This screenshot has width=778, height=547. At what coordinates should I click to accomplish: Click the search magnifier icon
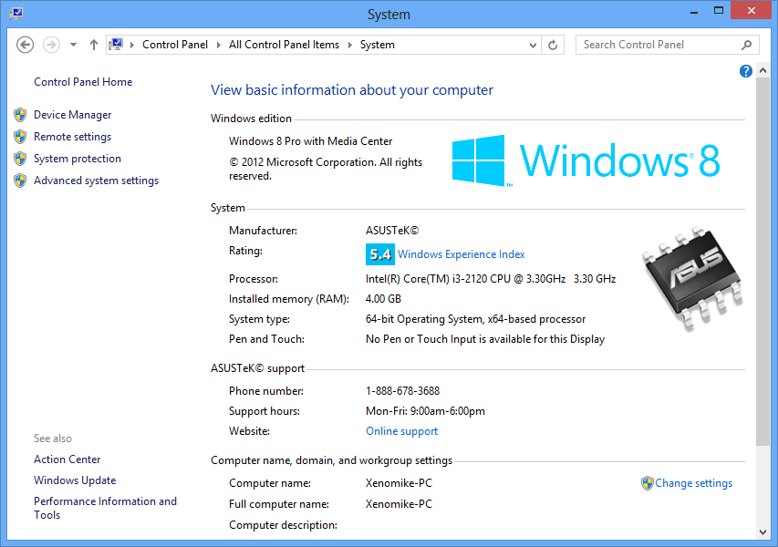pyautogui.click(x=746, y=46)
